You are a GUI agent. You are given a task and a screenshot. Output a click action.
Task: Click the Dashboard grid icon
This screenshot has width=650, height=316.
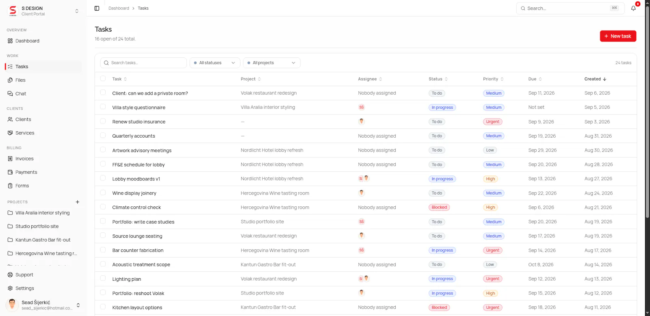[10, 41]
